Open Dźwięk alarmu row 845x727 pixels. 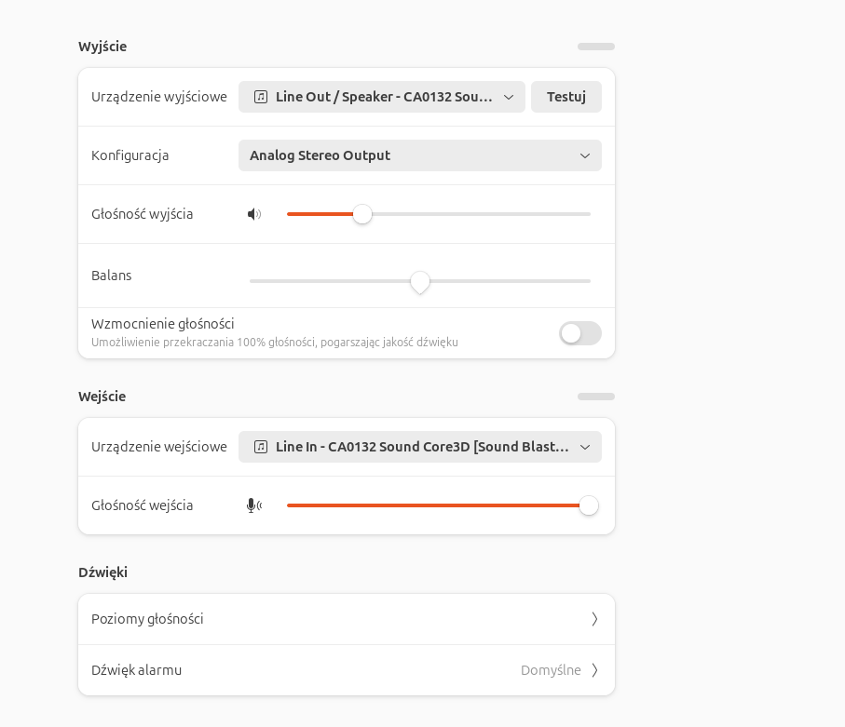[x=347, y=670]
